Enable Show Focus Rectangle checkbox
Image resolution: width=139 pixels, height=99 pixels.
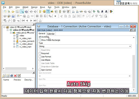40,40
